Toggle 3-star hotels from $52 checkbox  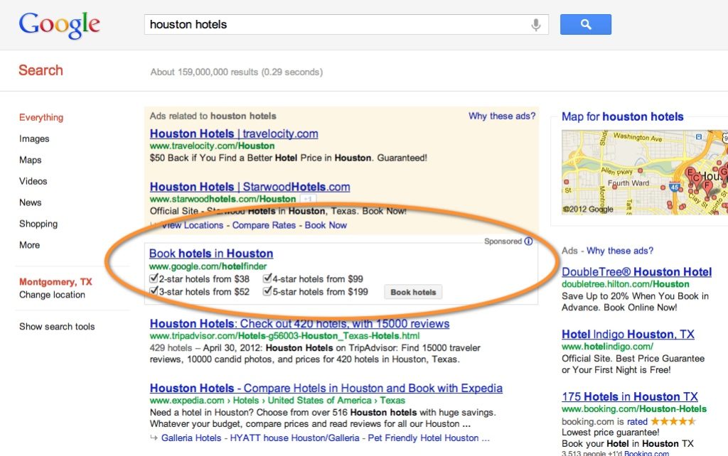point(154,291)
